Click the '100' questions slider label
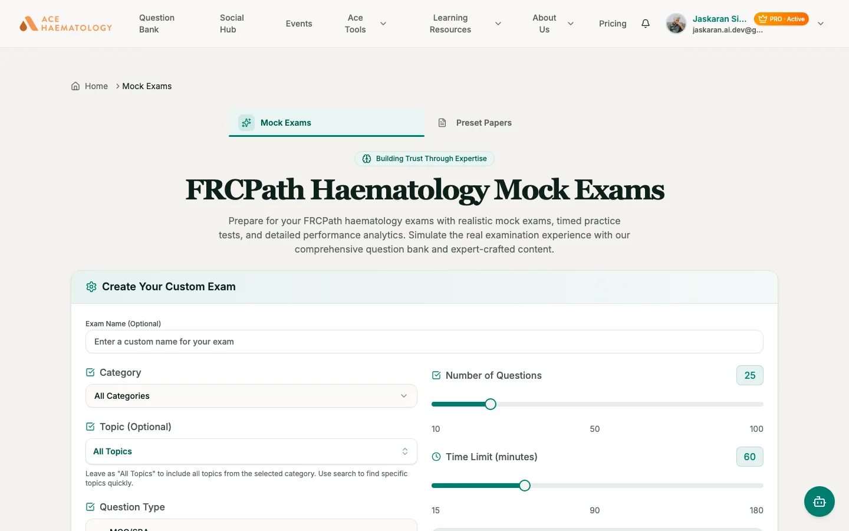The height and width of the screenshot is (531, 849). point(756,429)
